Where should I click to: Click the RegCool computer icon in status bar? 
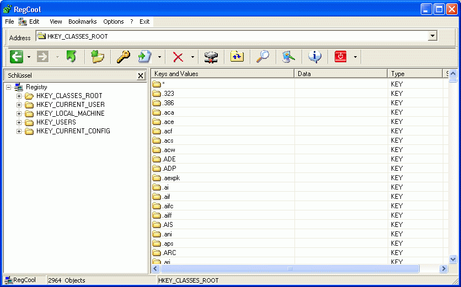point(8,280)
